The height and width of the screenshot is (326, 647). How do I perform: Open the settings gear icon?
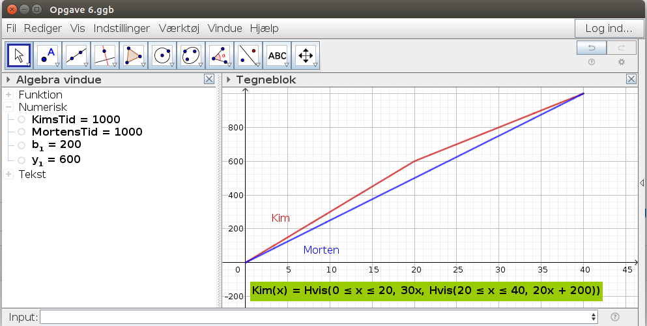point(622,62)
